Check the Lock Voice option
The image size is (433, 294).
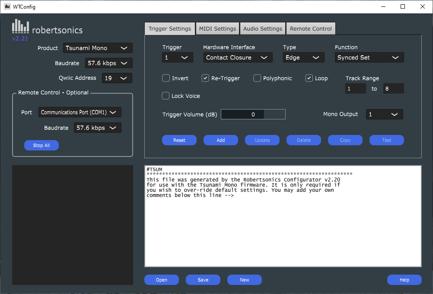(166, 96)
